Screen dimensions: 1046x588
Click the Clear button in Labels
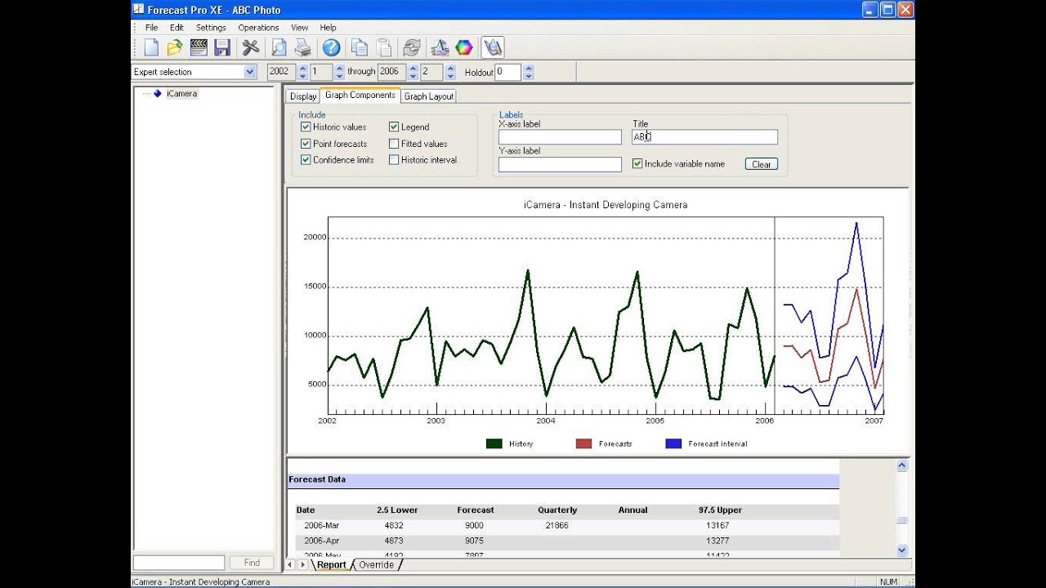(761, 164)
